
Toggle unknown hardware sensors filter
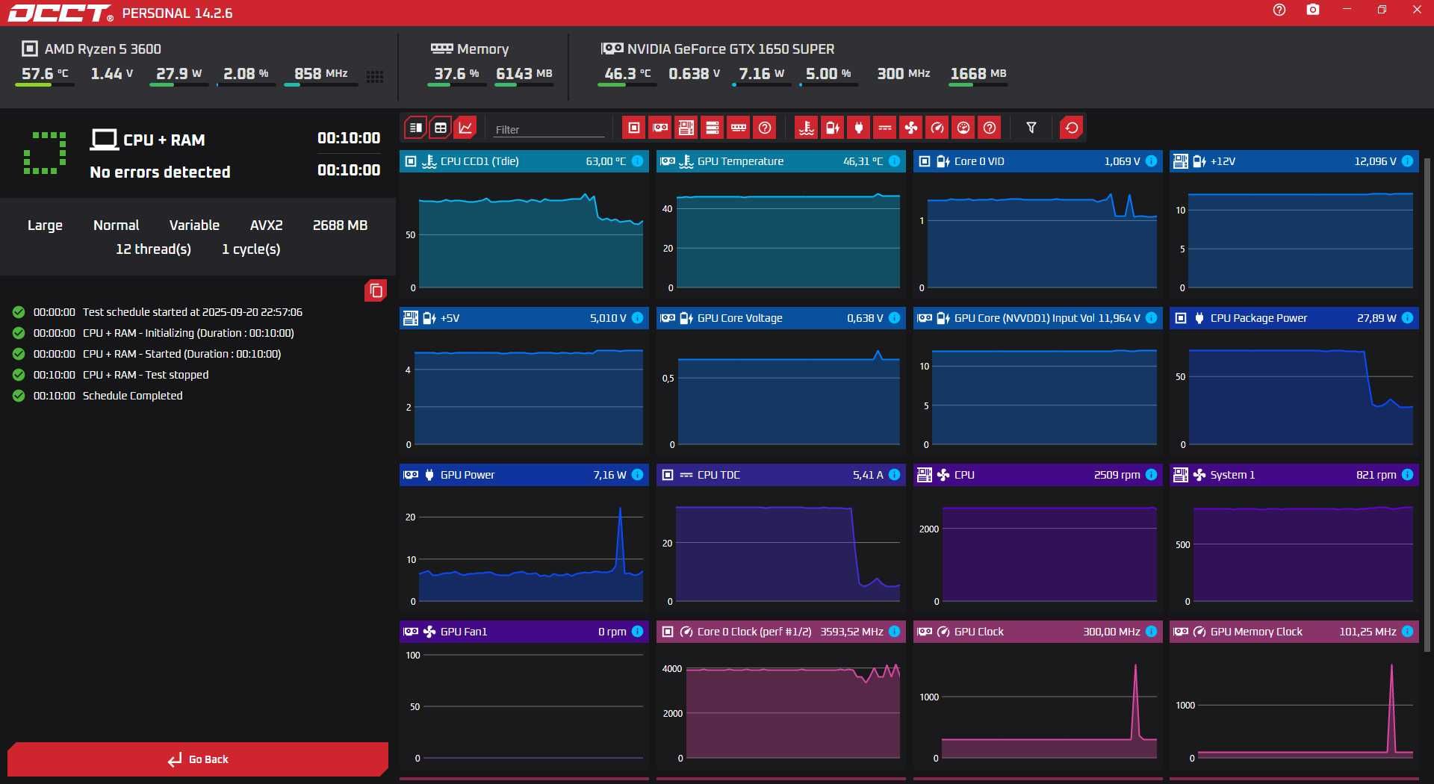765,128
